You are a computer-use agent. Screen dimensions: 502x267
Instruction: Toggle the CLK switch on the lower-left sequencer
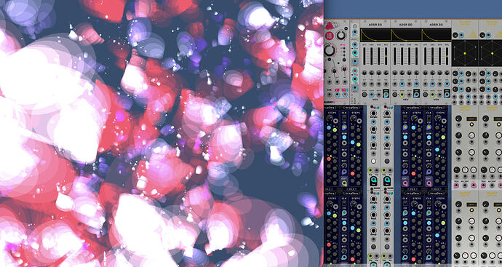point(344,204)
